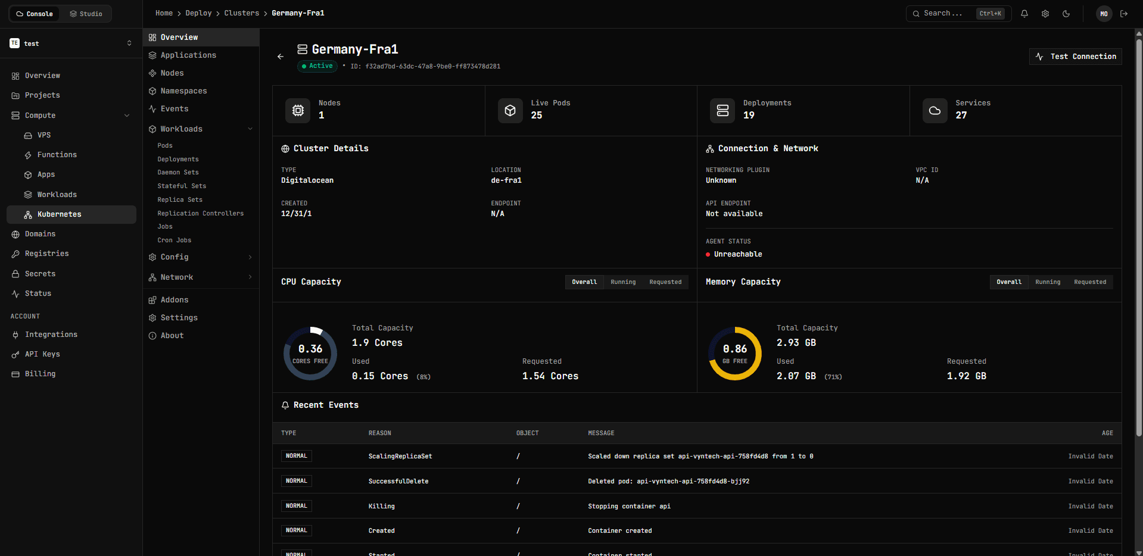This screenshot has height=556, width=1143.
Task: Open settings gear icon in top bar
Action: 1045,14
